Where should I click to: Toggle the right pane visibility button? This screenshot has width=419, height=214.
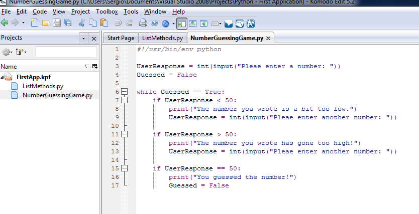click(203, 24)
